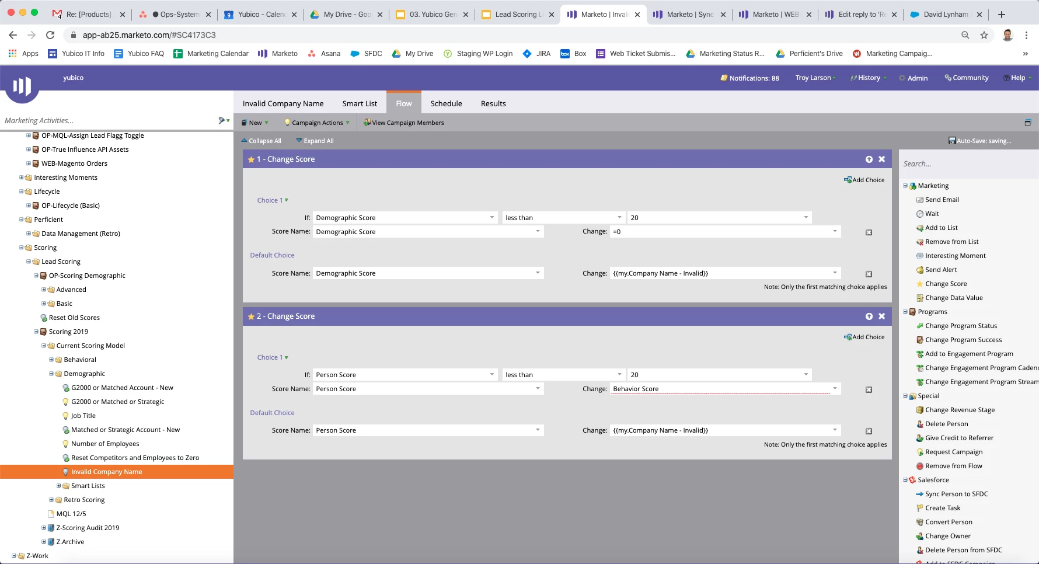Image resolution: width=1039 pixels, height=564 pixels.
Task: Open the Admin section
Action: click(x=914, y=78)
